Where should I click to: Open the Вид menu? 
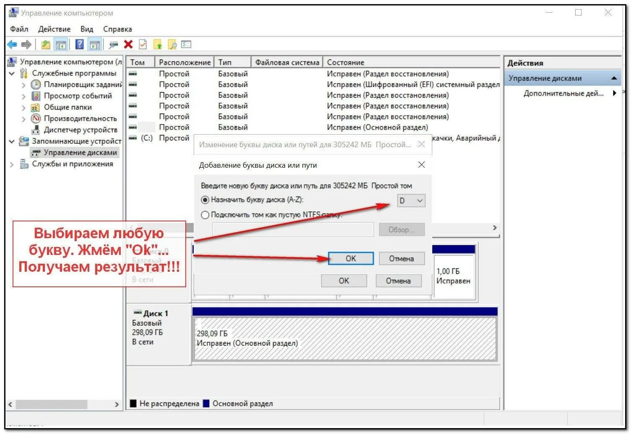coord(87,29)
